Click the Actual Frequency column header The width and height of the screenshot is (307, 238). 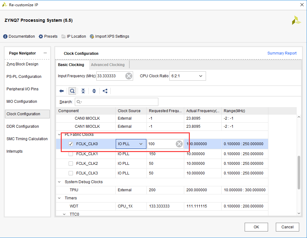tap(203, 111)
